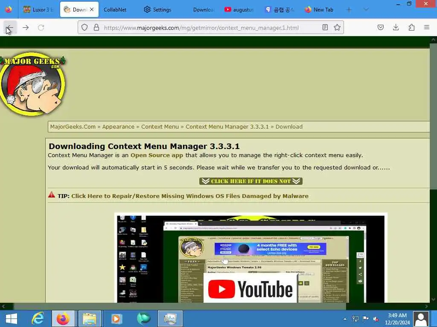Toggle reader view icon in address bar
Screen dimensions: 437x327
pyautogui.click(x=325, y=27)
